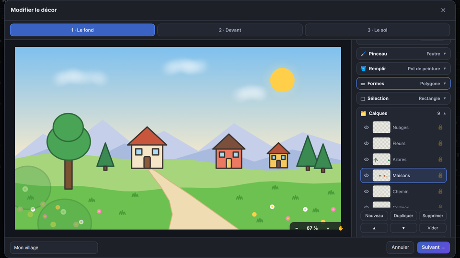Click the Arbres layer name
The image size is (460, 258).
[400, 160]
